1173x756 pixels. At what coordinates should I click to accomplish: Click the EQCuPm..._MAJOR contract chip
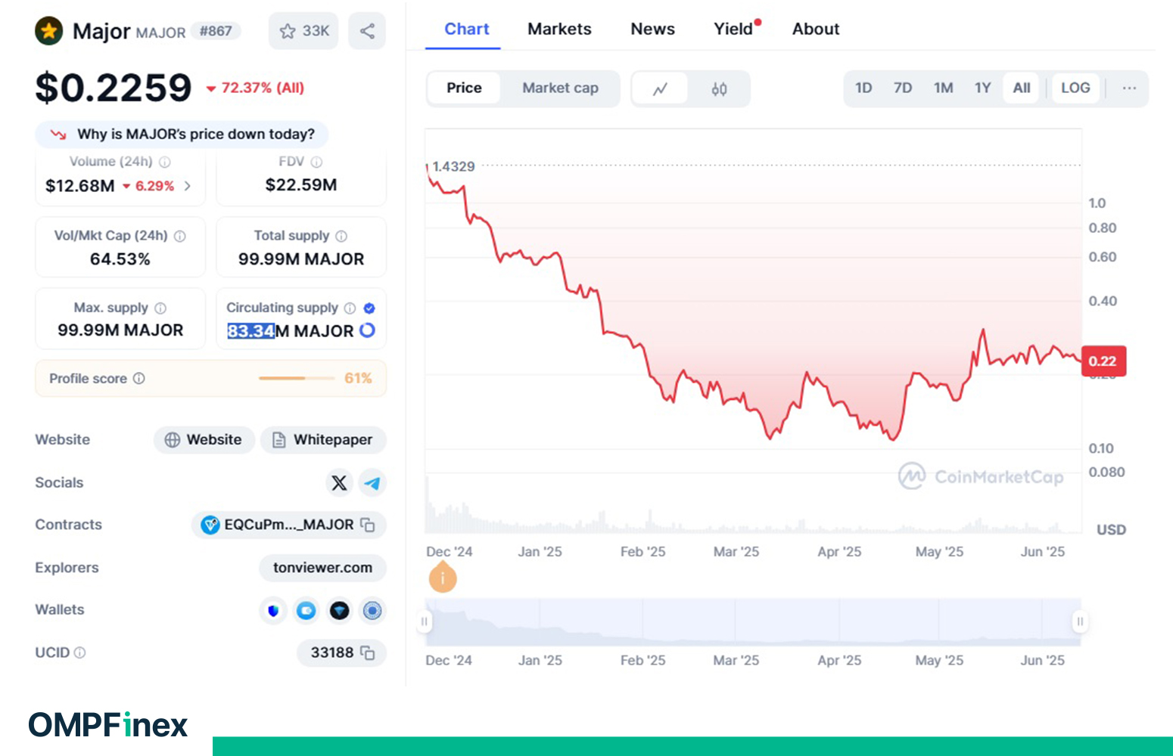[288, 525]
